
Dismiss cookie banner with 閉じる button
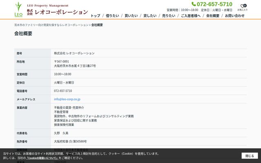pos(250,156)
